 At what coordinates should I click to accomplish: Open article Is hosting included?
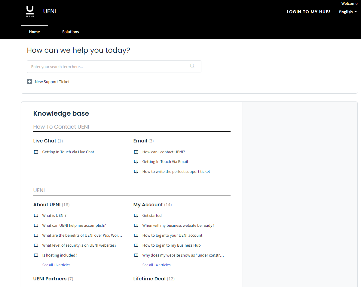(60, 255)
